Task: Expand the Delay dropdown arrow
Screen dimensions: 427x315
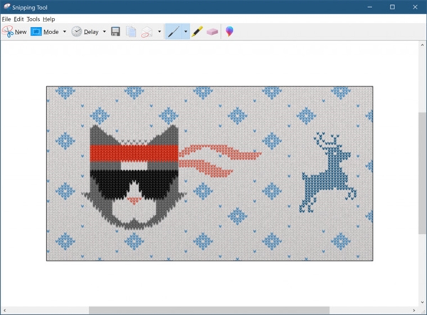Action: pyautogui.click(x=105, y=31)
